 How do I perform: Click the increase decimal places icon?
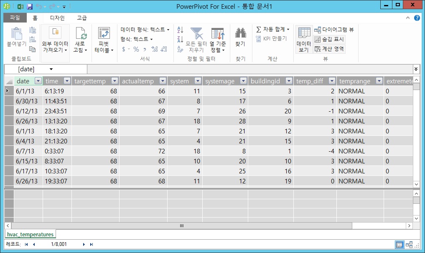155,49
